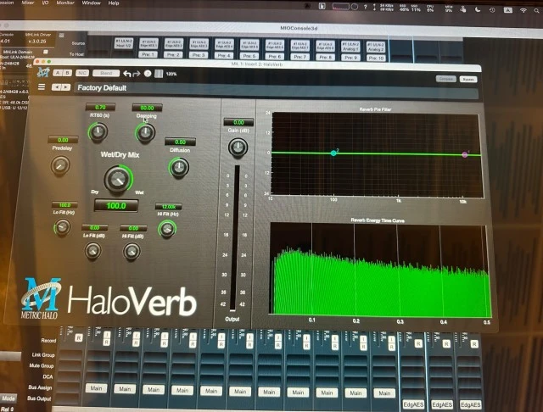543x412 pixels.
Task: Click the Hi Filt (dB) knob
Action: click(132, 252)
